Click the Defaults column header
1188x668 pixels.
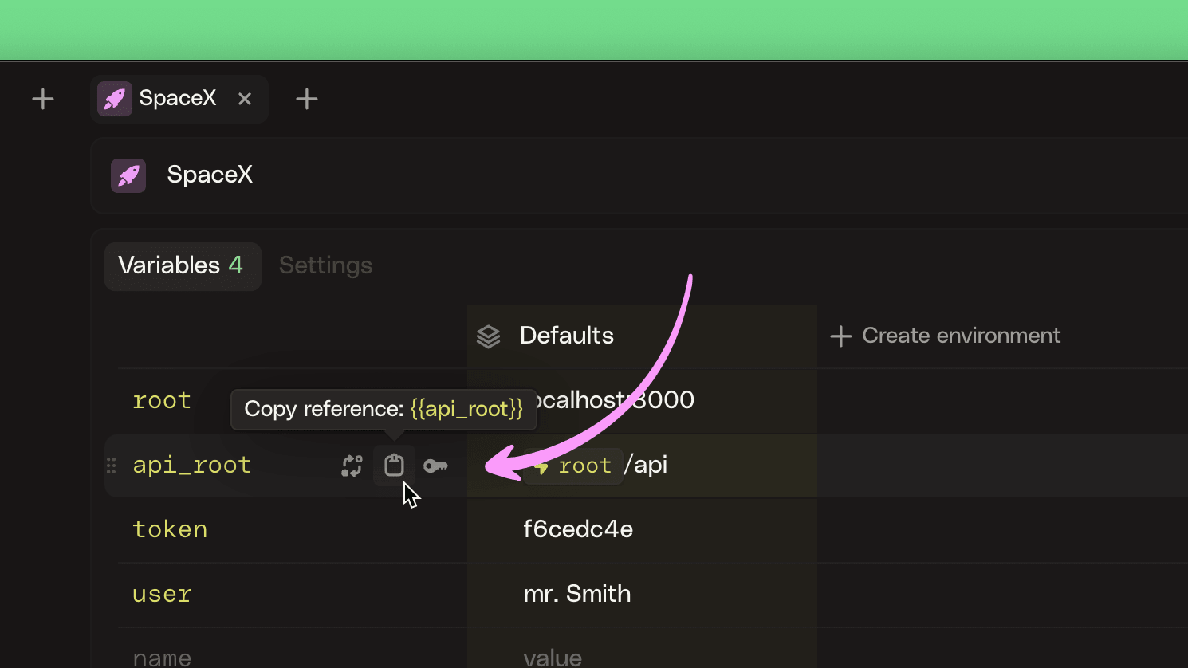[x=567, y=336]
